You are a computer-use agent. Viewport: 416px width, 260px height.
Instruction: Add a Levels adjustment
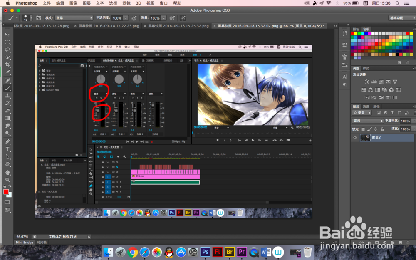(x=374, y=82)
